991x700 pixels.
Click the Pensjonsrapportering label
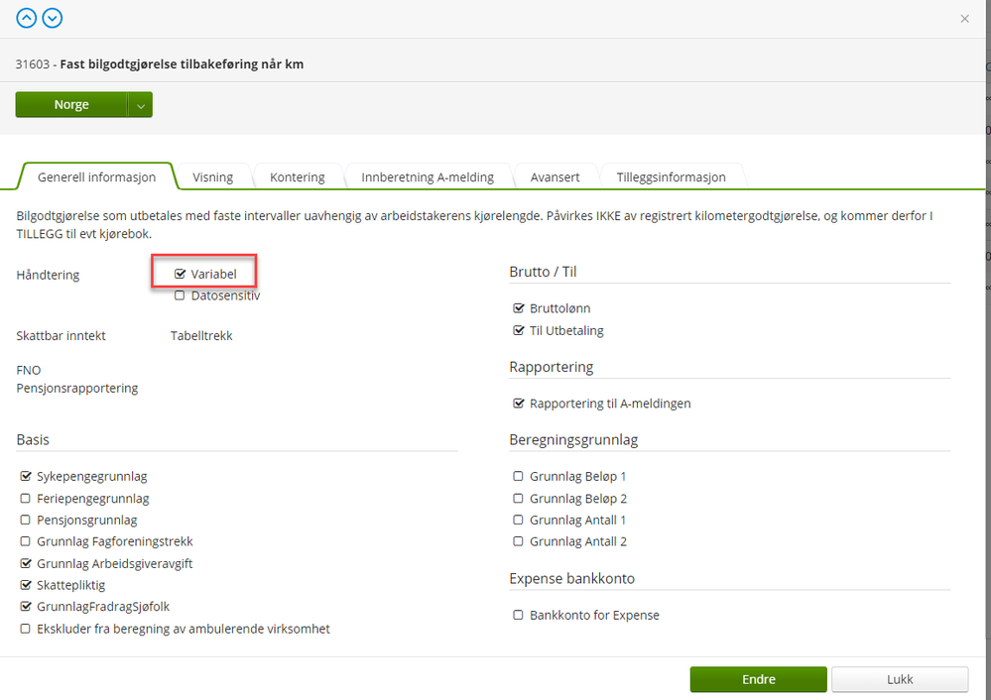click(77, 388)
